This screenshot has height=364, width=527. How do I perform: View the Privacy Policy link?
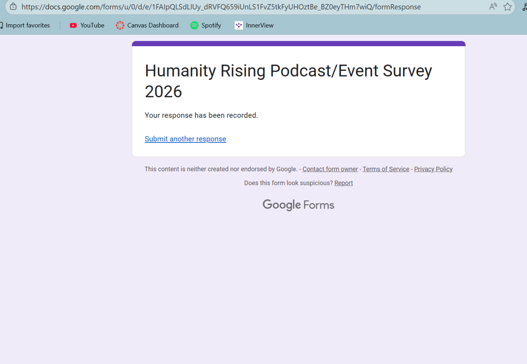433,169
